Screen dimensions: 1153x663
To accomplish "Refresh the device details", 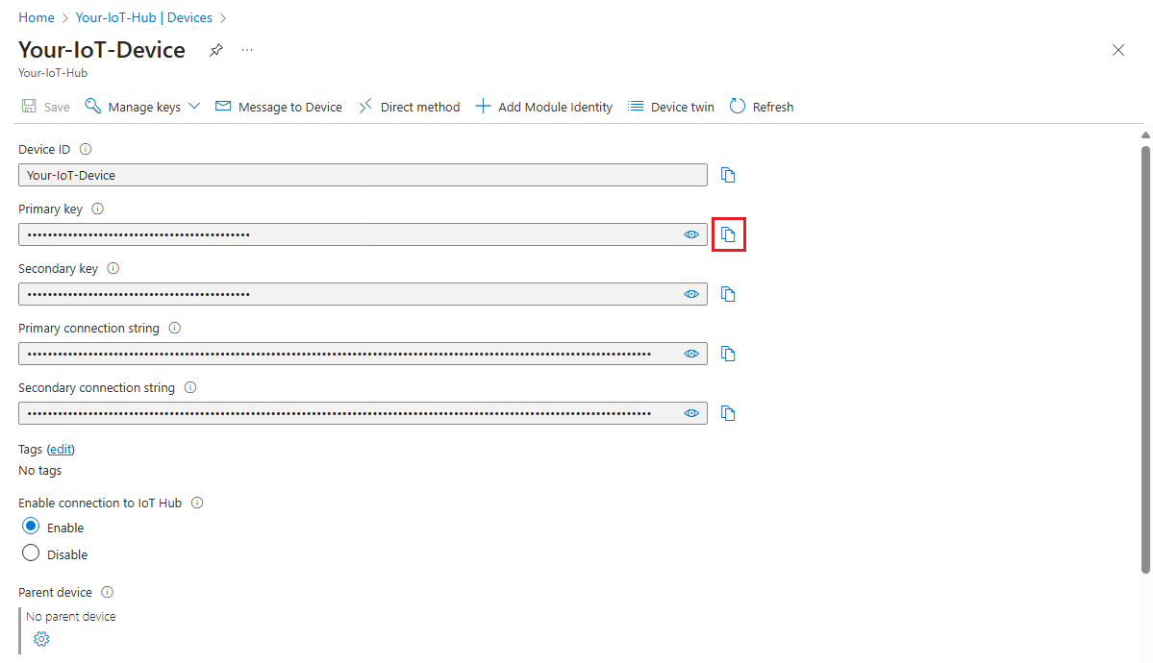I will click(x=761, y=106).
